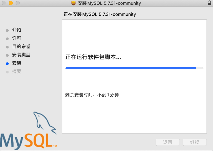Click the gray bullet beside 许可
The image size is (213, 151).
pos(7,39)
